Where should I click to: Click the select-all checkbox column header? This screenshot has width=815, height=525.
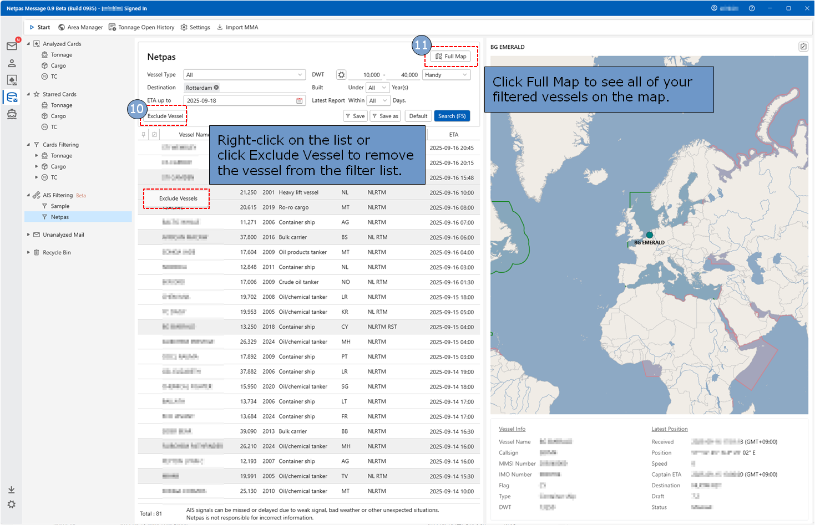click(154, 135)
